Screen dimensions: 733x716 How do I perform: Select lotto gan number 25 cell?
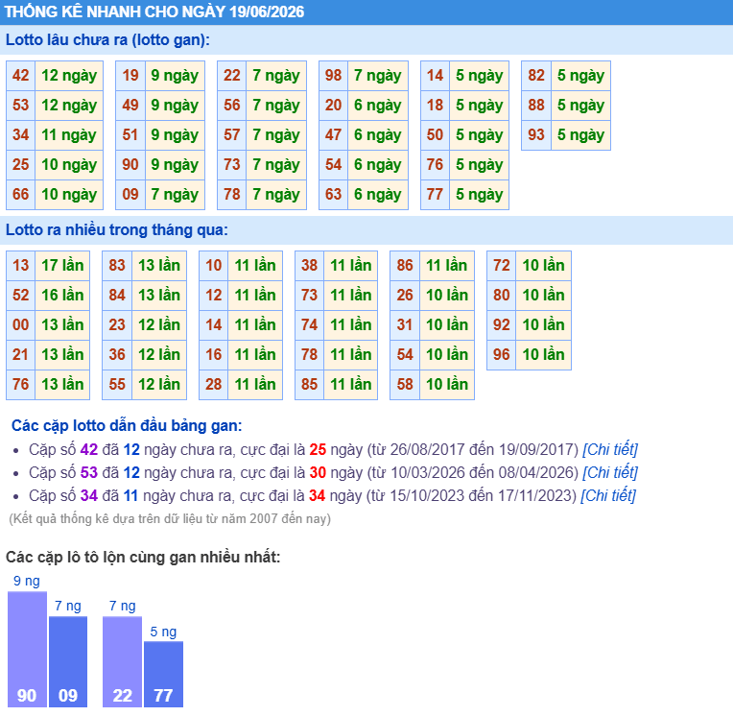(x=20, y=165)
